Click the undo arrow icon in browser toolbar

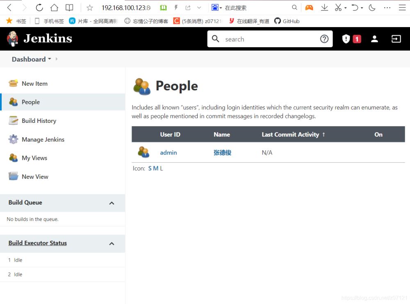pyautogui.click(x=355, y=7)
